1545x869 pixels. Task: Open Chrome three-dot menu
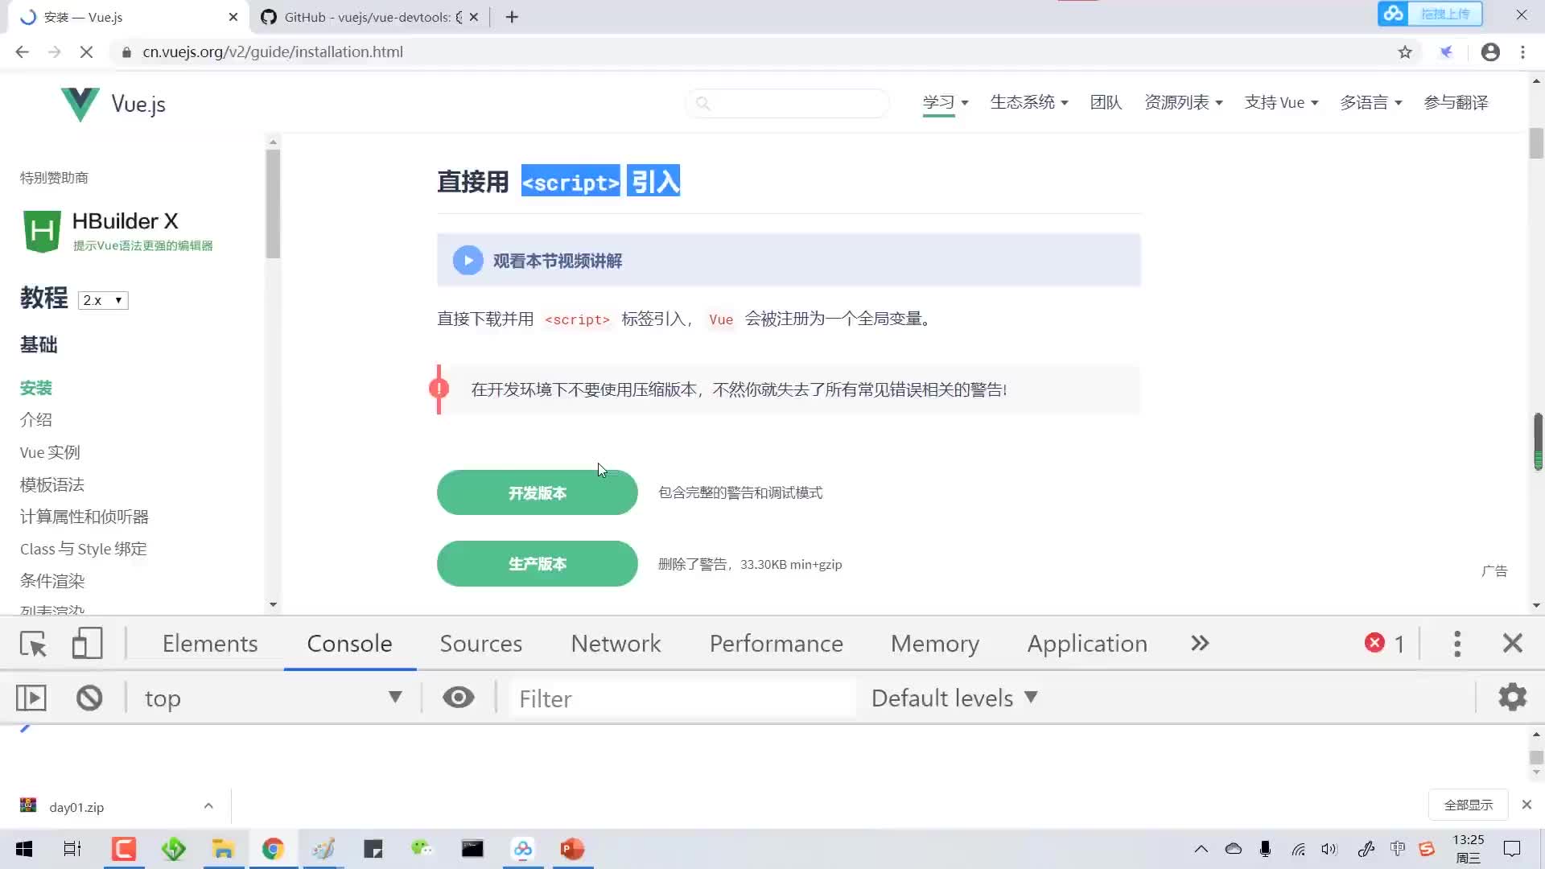click(1522, 52)
